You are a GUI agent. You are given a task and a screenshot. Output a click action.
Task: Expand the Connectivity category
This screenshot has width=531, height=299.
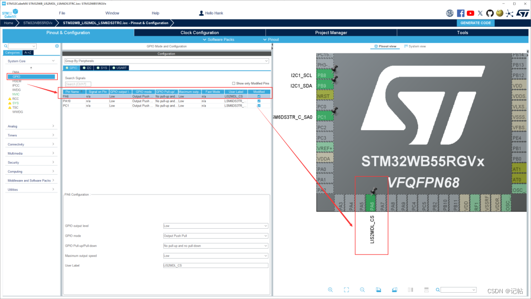pos(31,144)
